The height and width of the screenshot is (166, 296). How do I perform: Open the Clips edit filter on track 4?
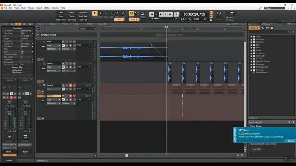click(54, 100)
